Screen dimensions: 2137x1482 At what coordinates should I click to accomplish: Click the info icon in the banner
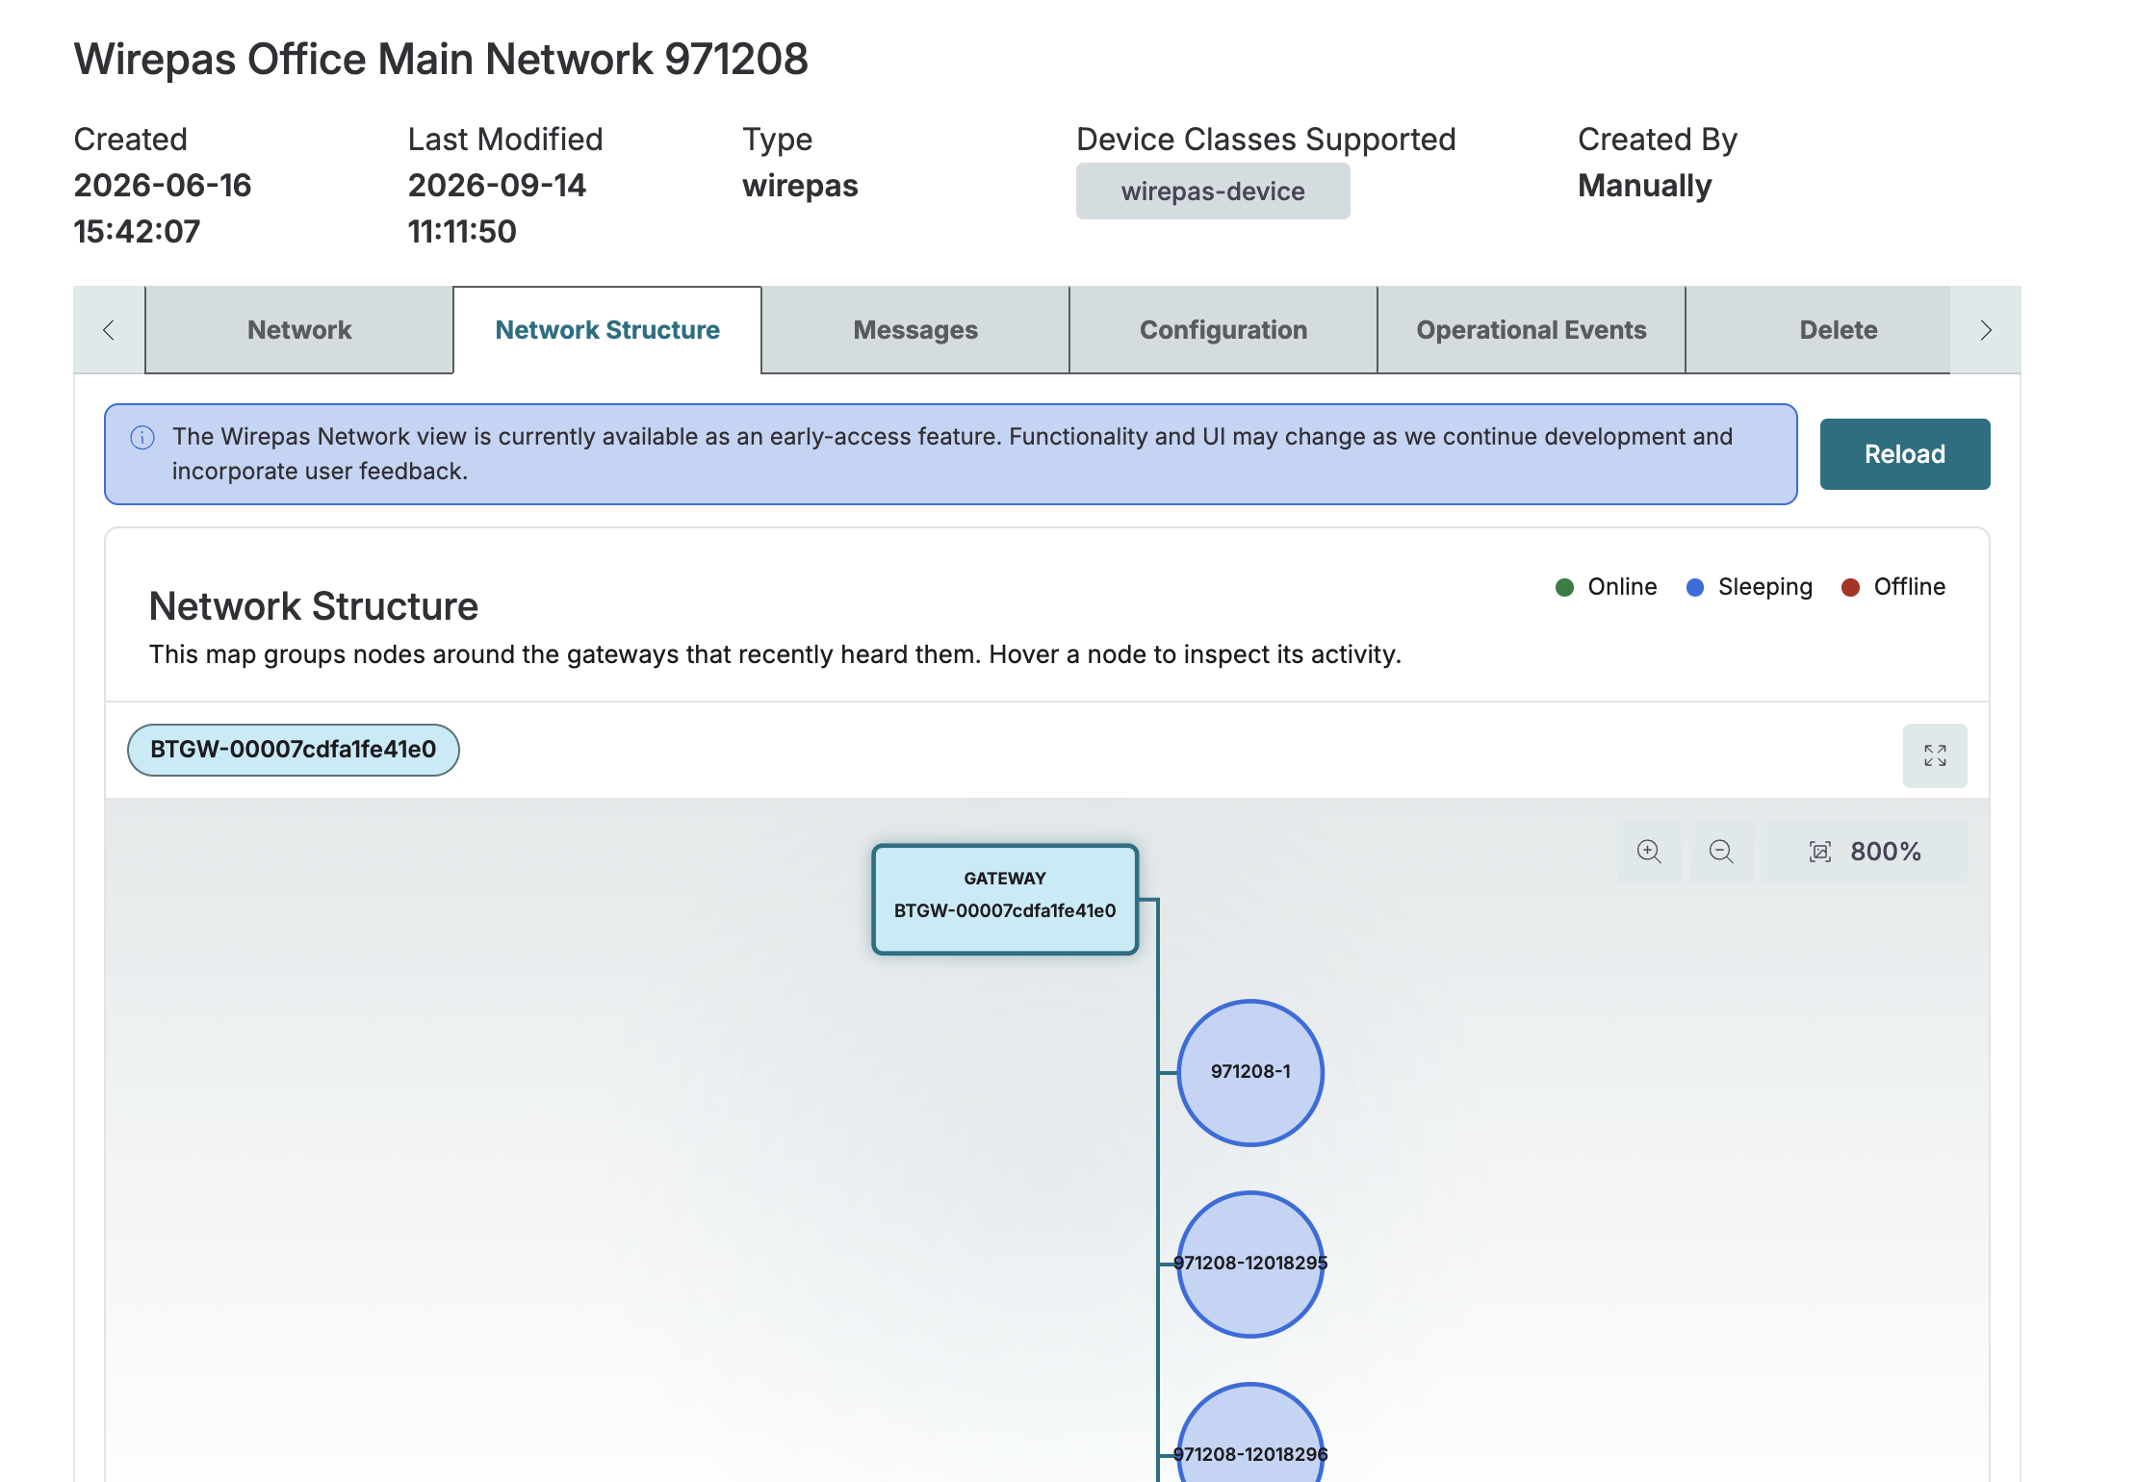coord(142,438)
